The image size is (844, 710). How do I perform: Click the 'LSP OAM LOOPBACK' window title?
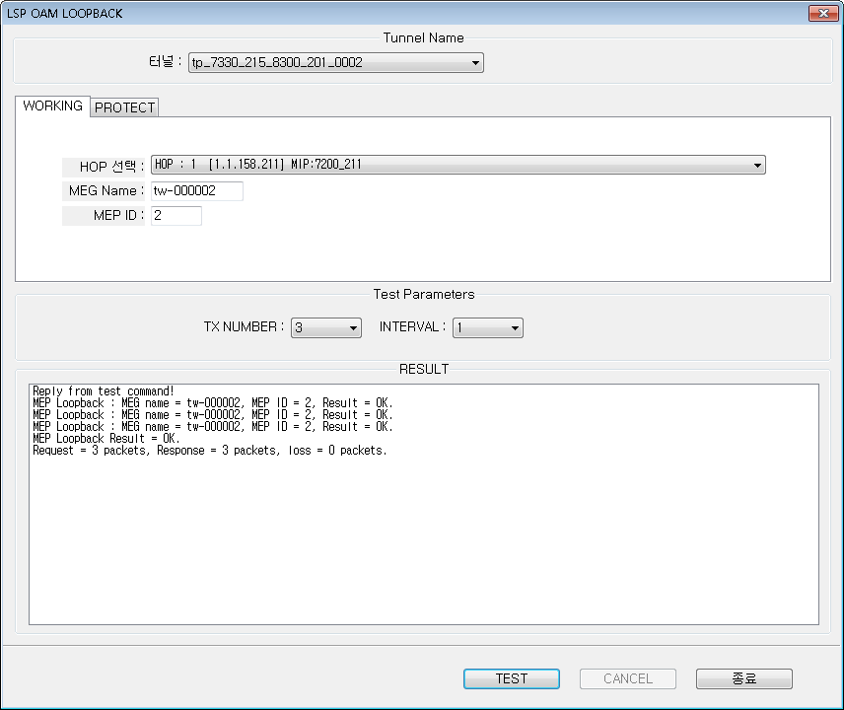coord(65,14)
